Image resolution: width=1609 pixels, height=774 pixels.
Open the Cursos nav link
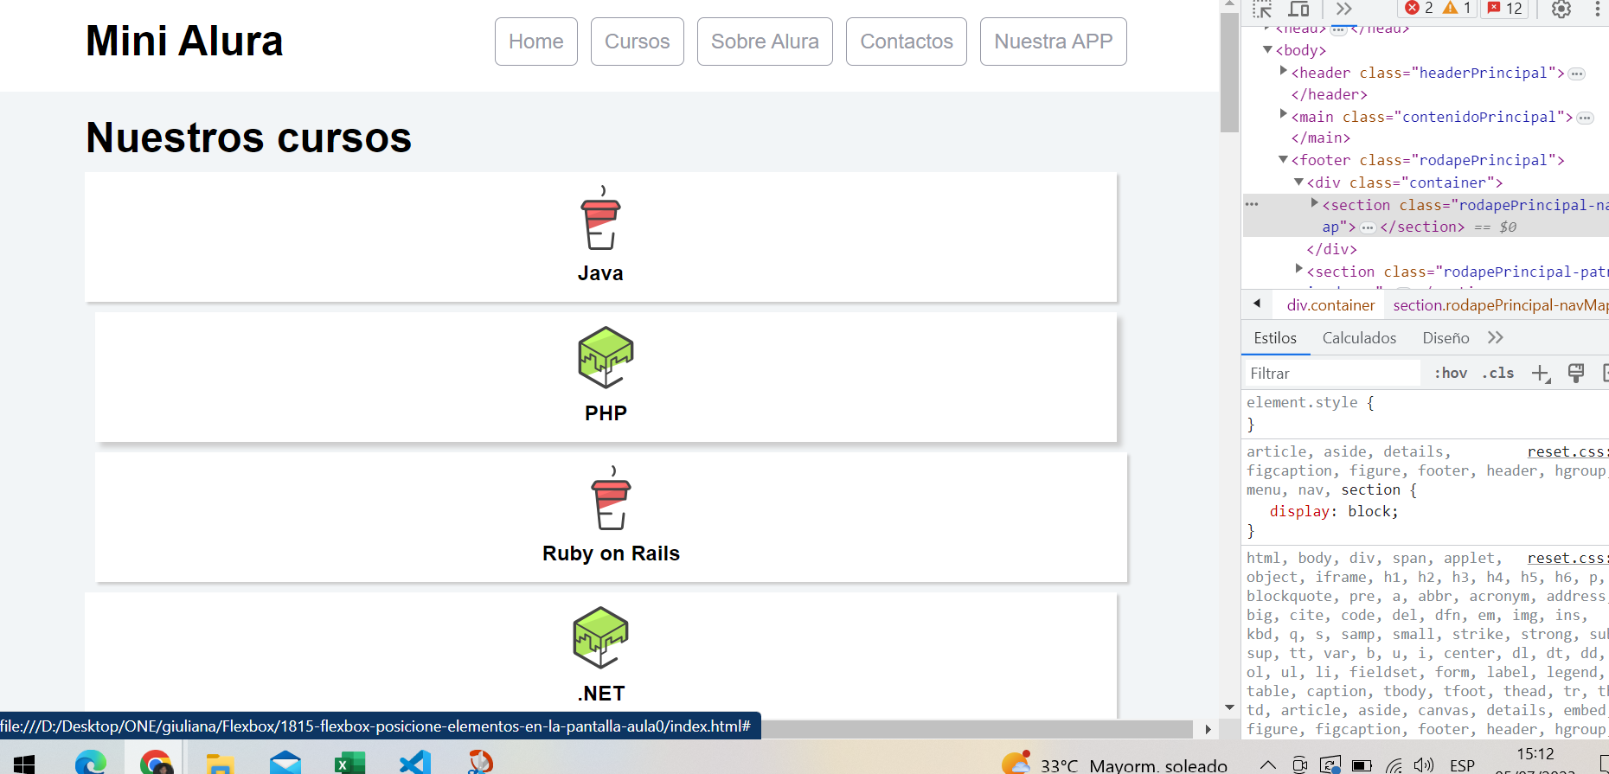[637, 42]
